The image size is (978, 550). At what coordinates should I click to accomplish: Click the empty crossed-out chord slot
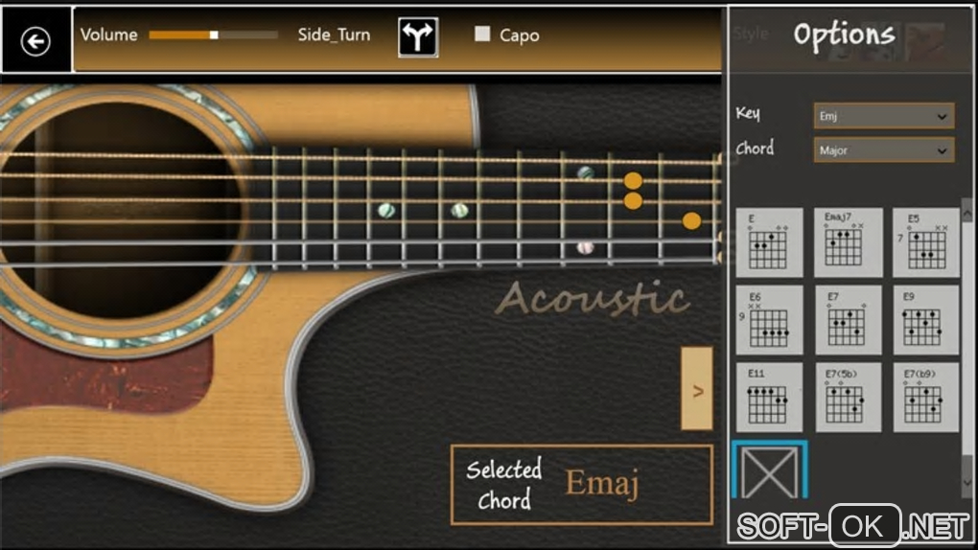[770, 470]
